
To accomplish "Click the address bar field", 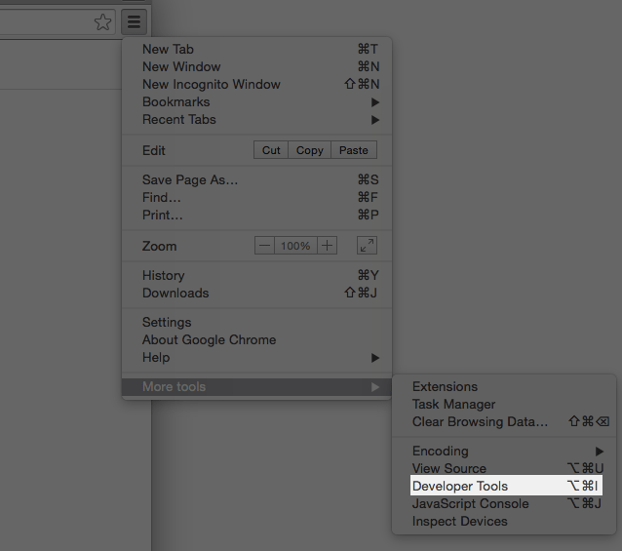I will point(44,22).
